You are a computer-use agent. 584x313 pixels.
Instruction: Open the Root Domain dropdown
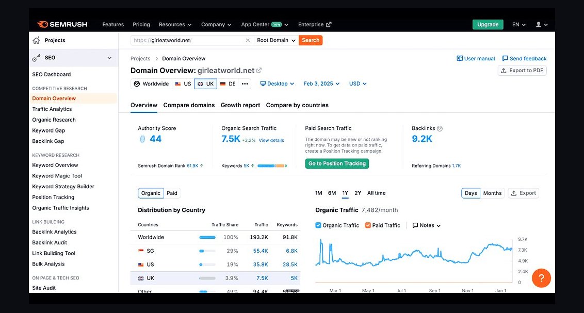click(x=276, y=40)
